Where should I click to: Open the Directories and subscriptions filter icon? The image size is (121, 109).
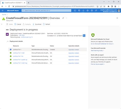79,10
